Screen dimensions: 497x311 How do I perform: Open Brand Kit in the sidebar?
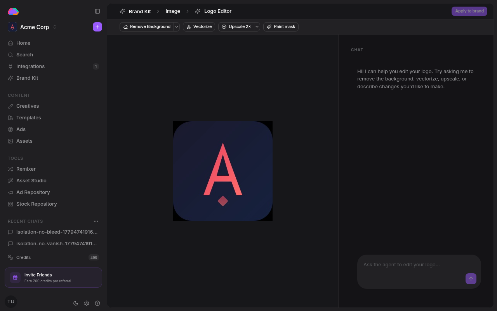[x=53, y=78]
